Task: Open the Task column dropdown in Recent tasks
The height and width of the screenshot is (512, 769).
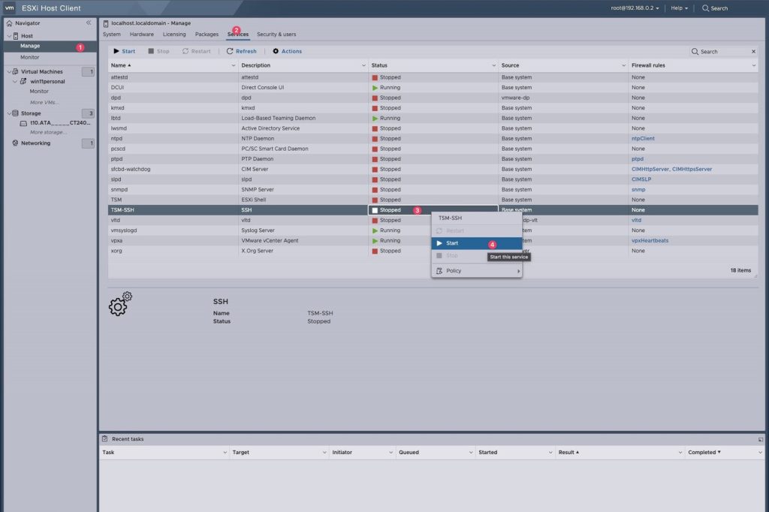Action: pyautogui.click(x=225, y=452)
